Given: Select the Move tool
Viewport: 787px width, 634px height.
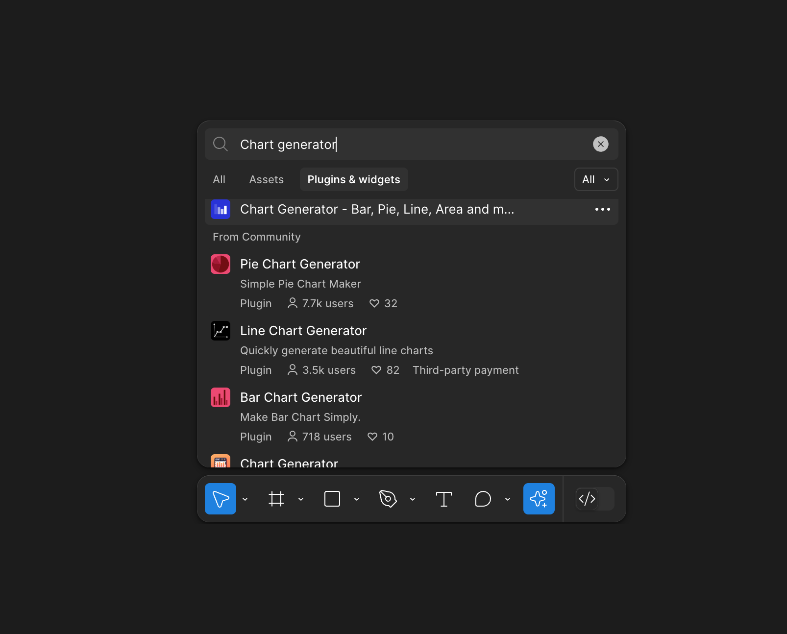Looking at the screenshot, I should tap(220, 499).
